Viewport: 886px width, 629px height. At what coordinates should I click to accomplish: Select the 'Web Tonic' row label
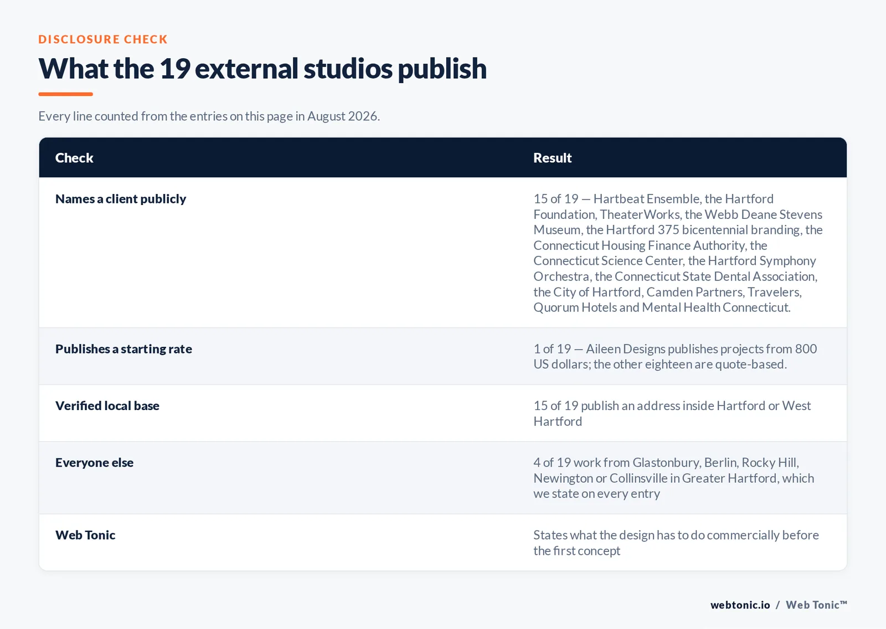[x=85, y=535]
